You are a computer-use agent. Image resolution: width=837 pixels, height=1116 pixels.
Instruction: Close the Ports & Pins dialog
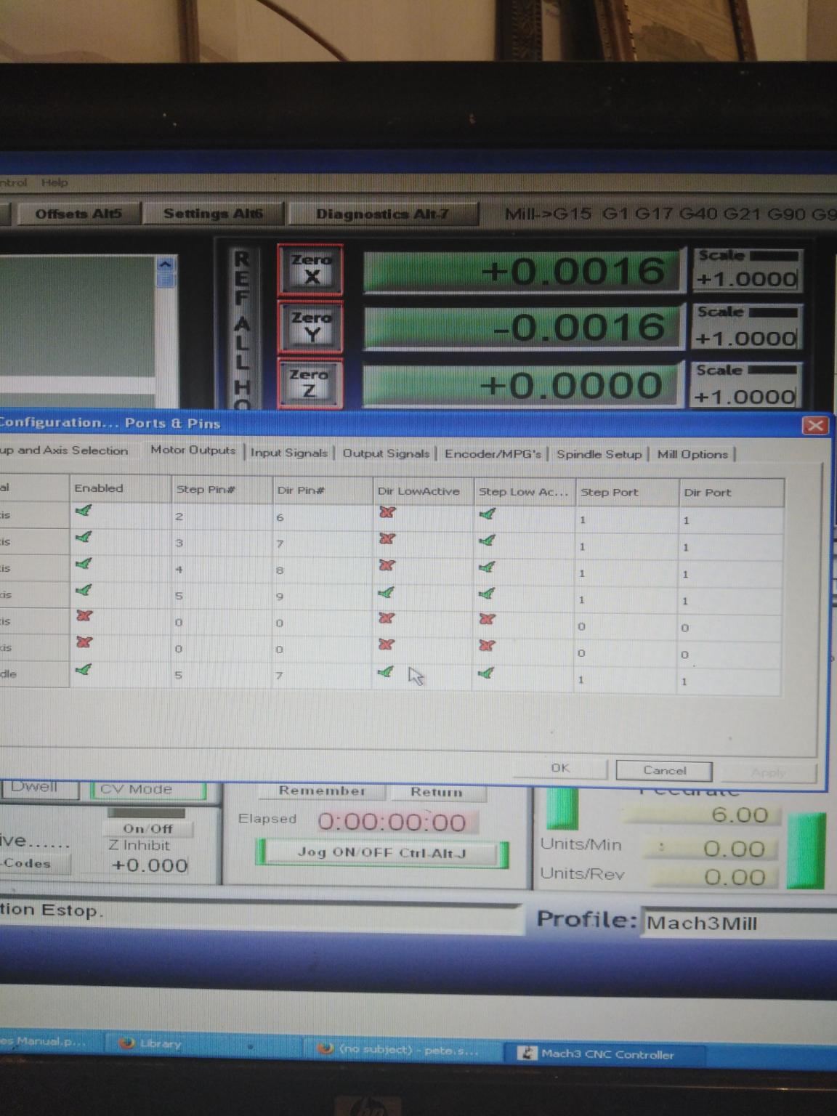click(x=814, y=425)
